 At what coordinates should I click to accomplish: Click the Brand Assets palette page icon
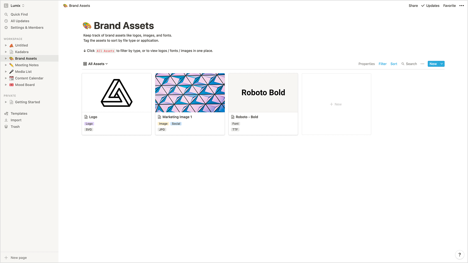[87, 26]
